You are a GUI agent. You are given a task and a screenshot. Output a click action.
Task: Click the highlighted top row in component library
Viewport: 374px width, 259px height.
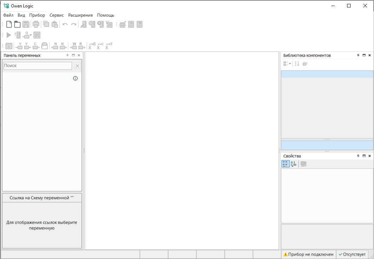pyautogui.click(x=327, y=74)
